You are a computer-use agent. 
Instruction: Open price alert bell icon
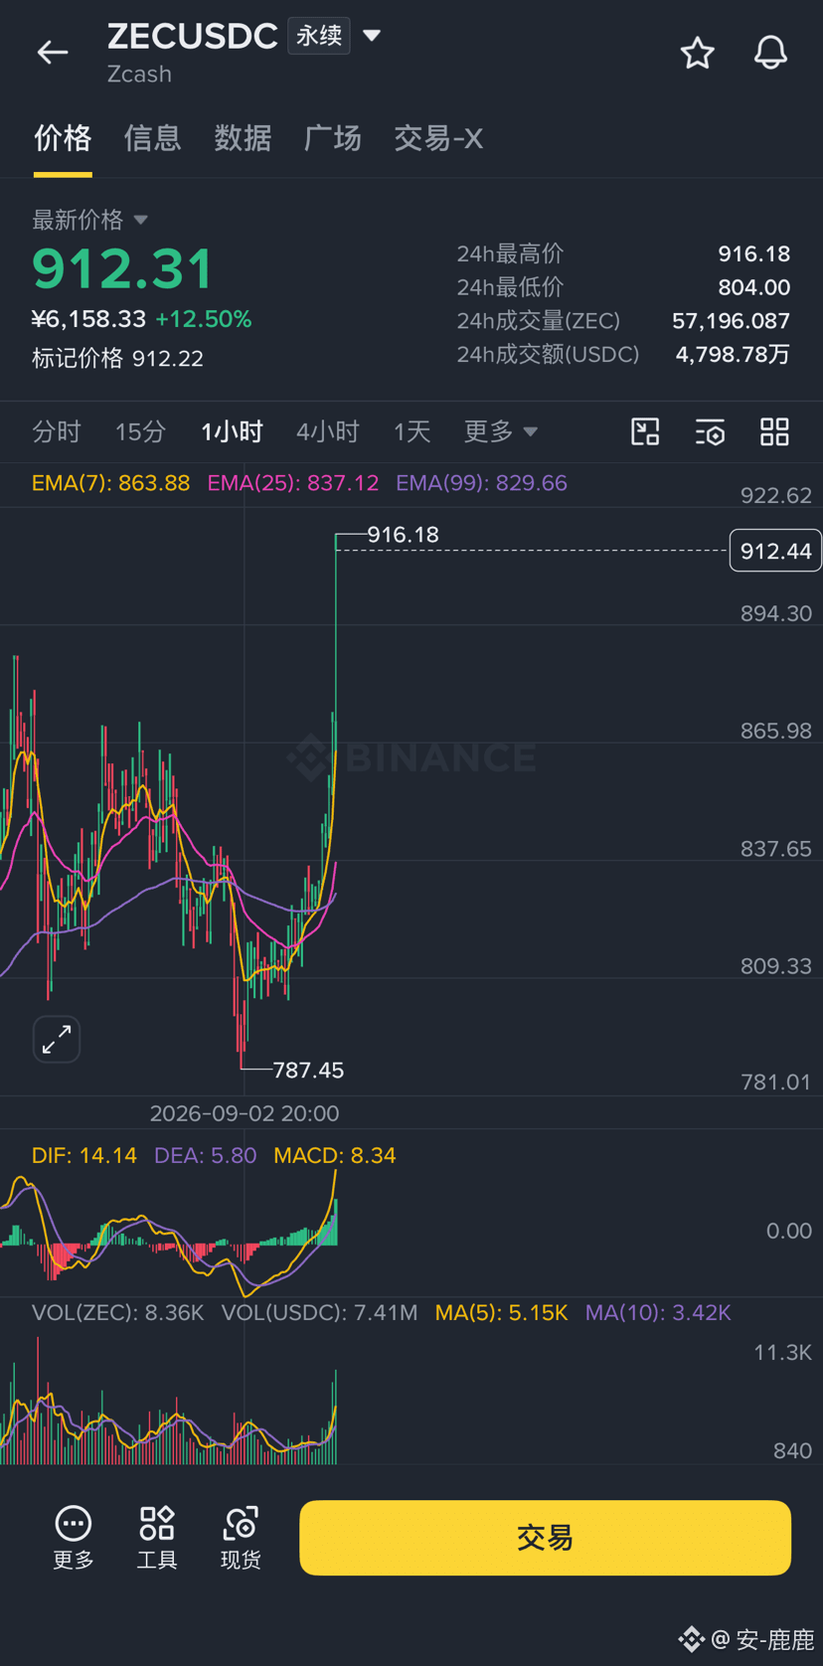[770, 53]
